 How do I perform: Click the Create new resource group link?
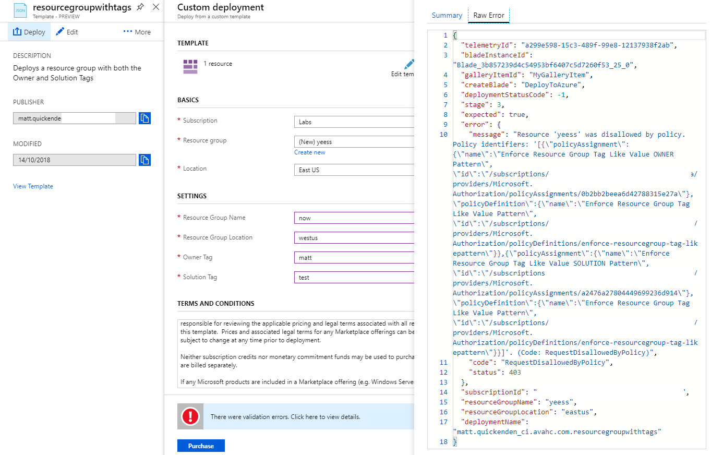(310, 152)
